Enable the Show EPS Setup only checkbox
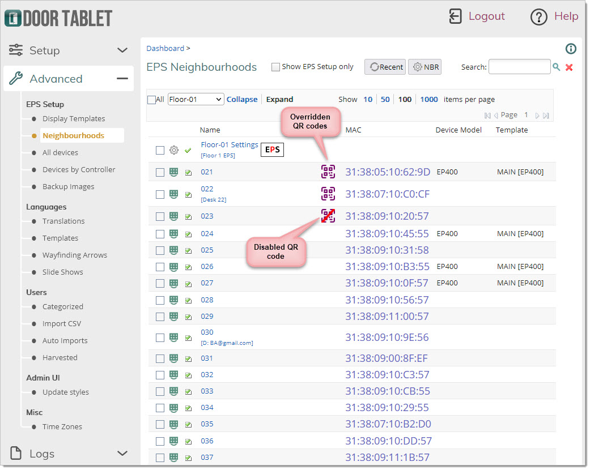The width and height of the screenshot is (590, 470). 275,67
